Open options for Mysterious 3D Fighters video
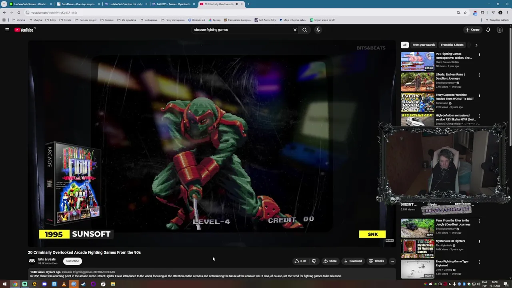This screenshot has height=288, width=512. coord(479,242)
